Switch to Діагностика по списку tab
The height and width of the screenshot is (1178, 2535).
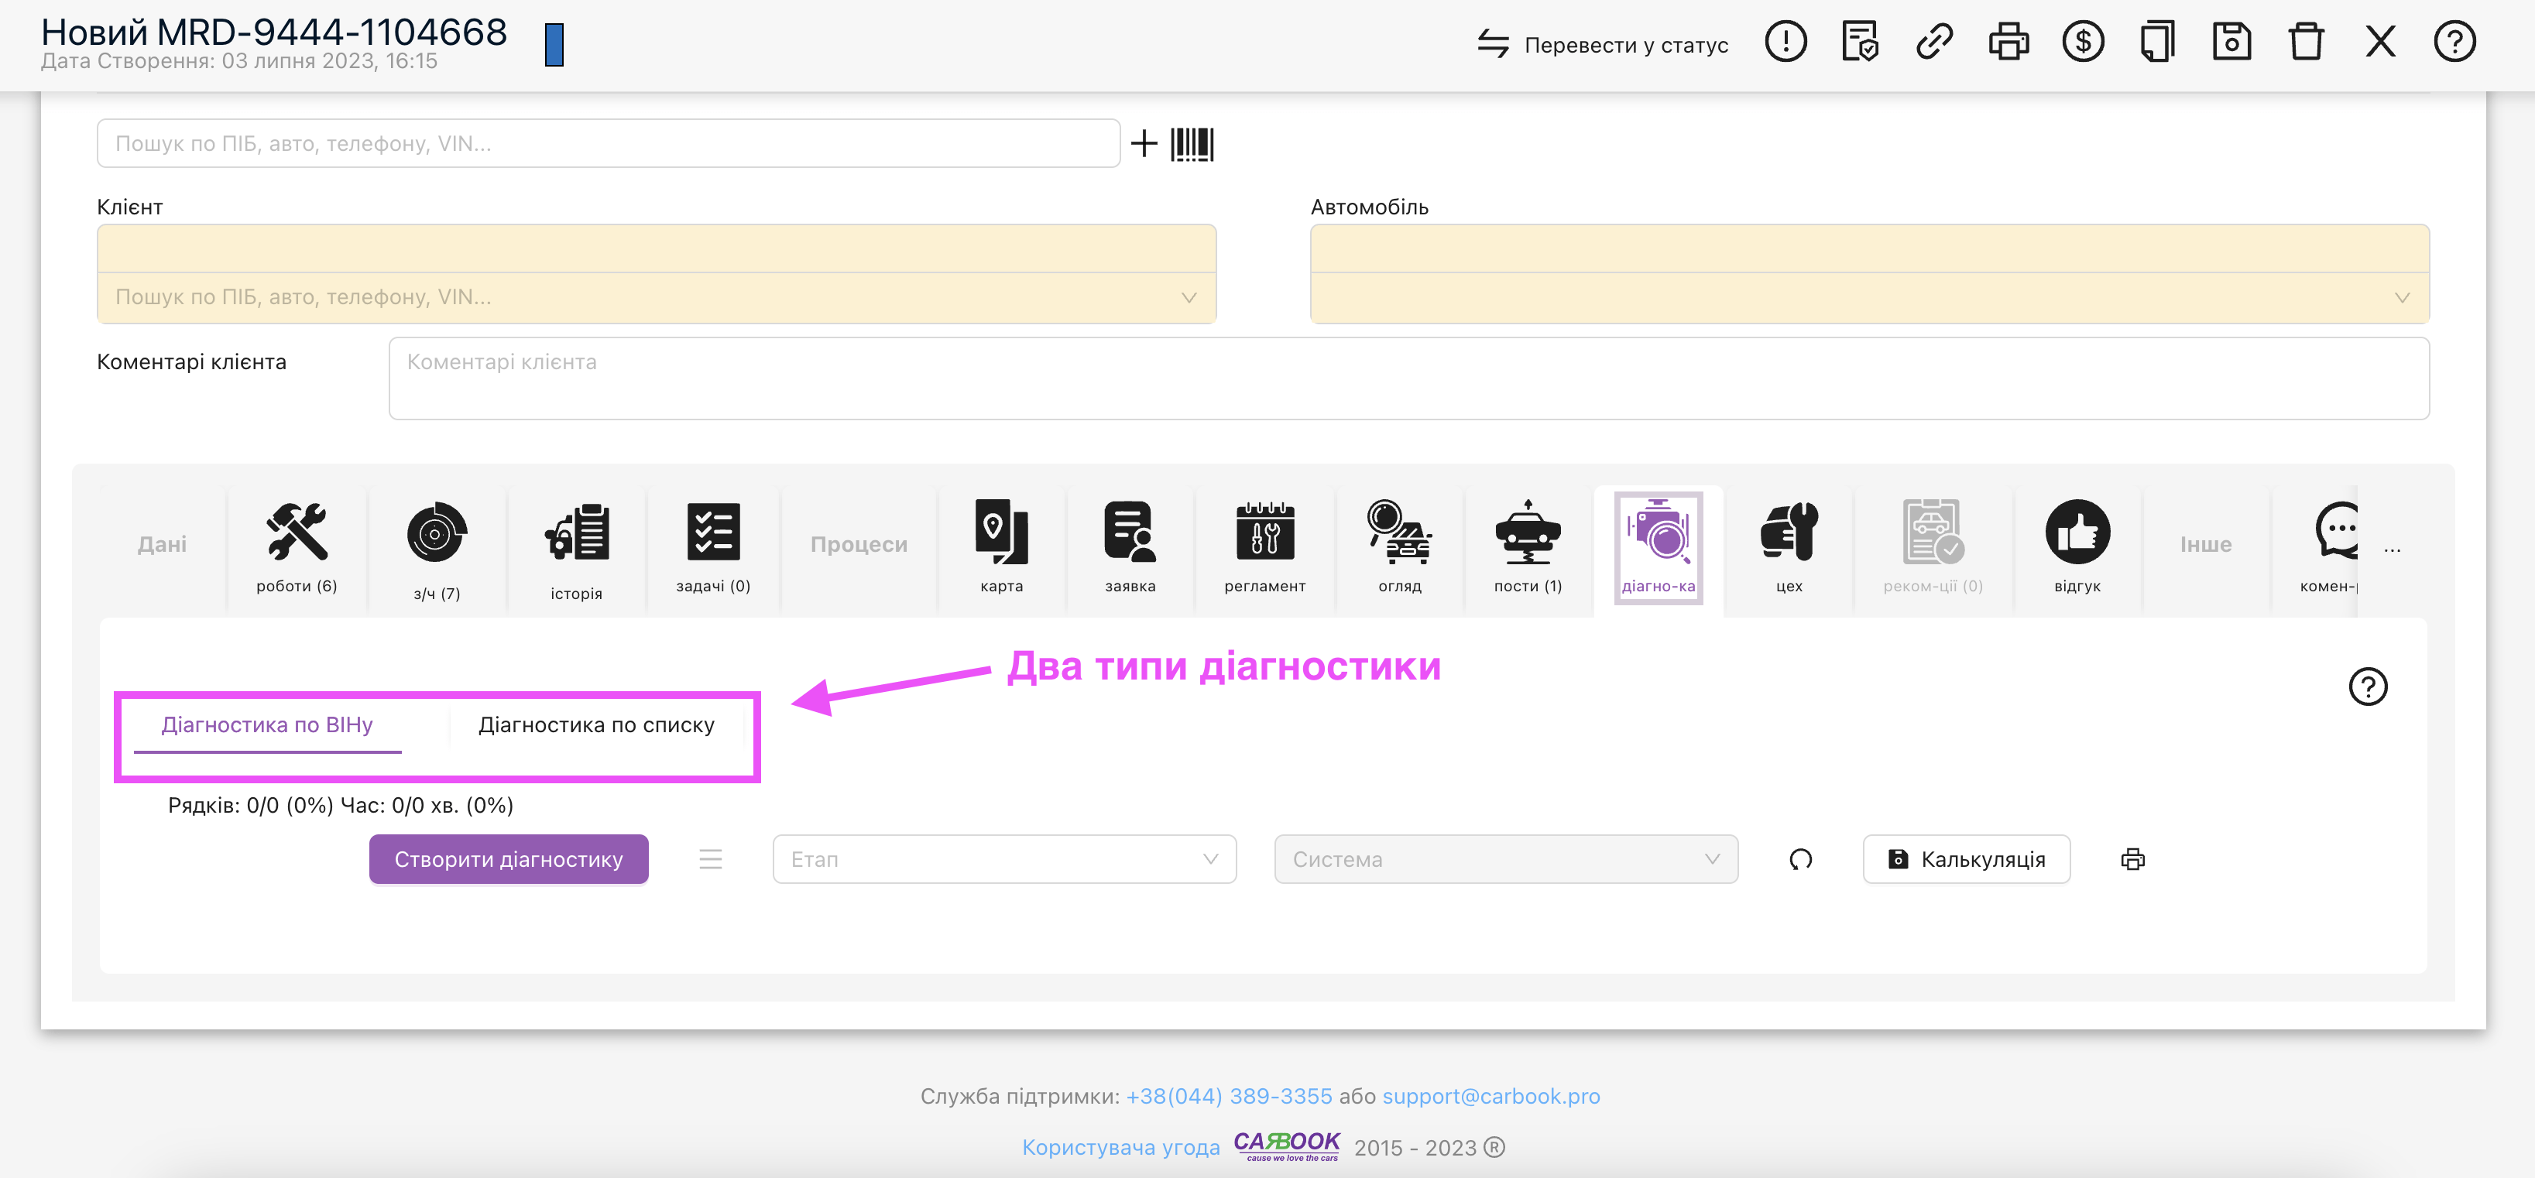[x=595, y=724]
